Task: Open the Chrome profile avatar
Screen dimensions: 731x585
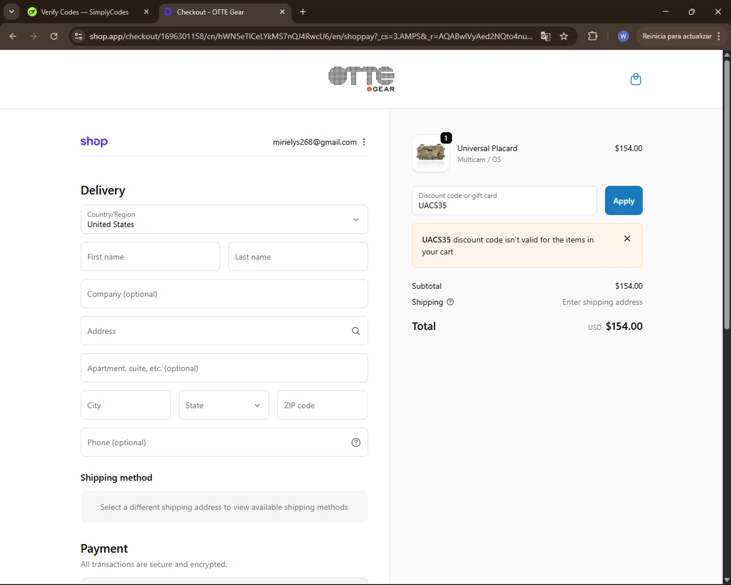Action: [x=623, y=36]
